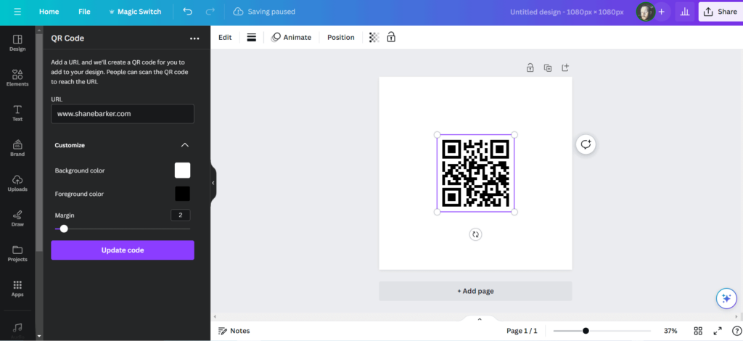Select the Draw tool in sidebar
The width and height of the screenshot is (743, 341).
(17, 218)
